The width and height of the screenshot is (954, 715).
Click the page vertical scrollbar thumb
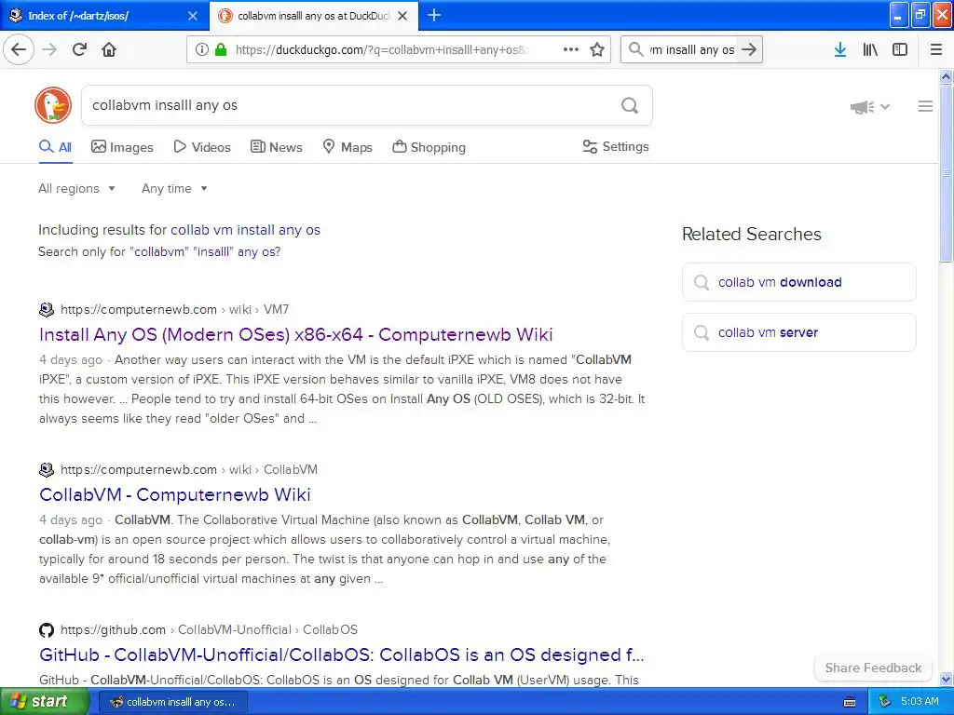pyautogui.click(x=946, y=173)
